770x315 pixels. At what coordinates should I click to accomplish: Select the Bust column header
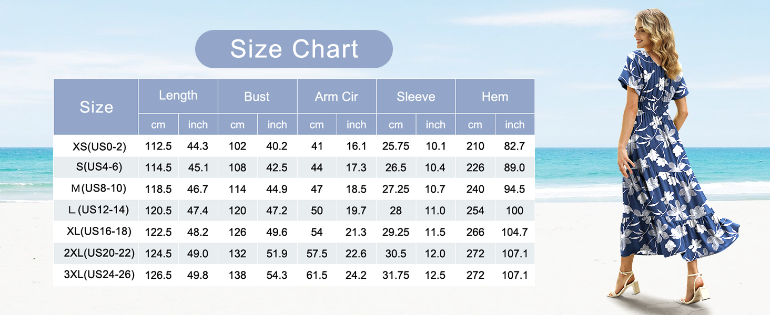pyautogui.click(x=257, y=97)
